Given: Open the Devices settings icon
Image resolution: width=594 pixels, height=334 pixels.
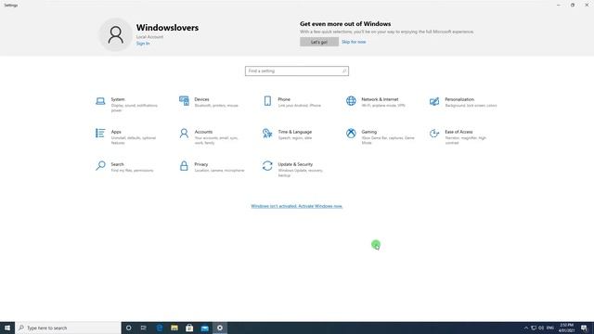Looking at the screenshot, I should pos(184,101).
